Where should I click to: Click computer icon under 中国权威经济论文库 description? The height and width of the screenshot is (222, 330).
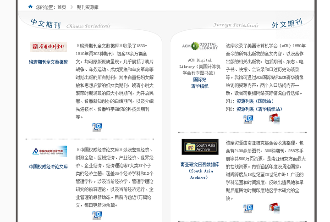click(97, 215)
